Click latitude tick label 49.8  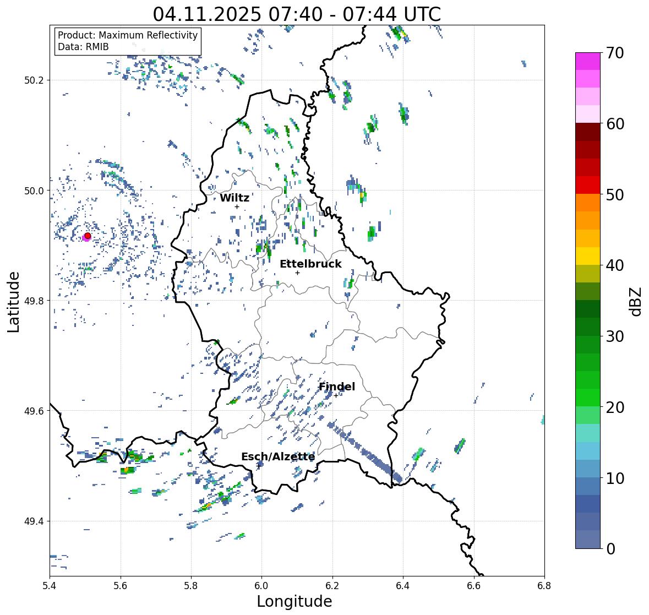34,301
